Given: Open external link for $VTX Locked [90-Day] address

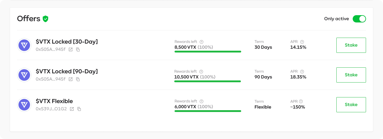Looking at the screenshot, I should click(x=71, y=79).
